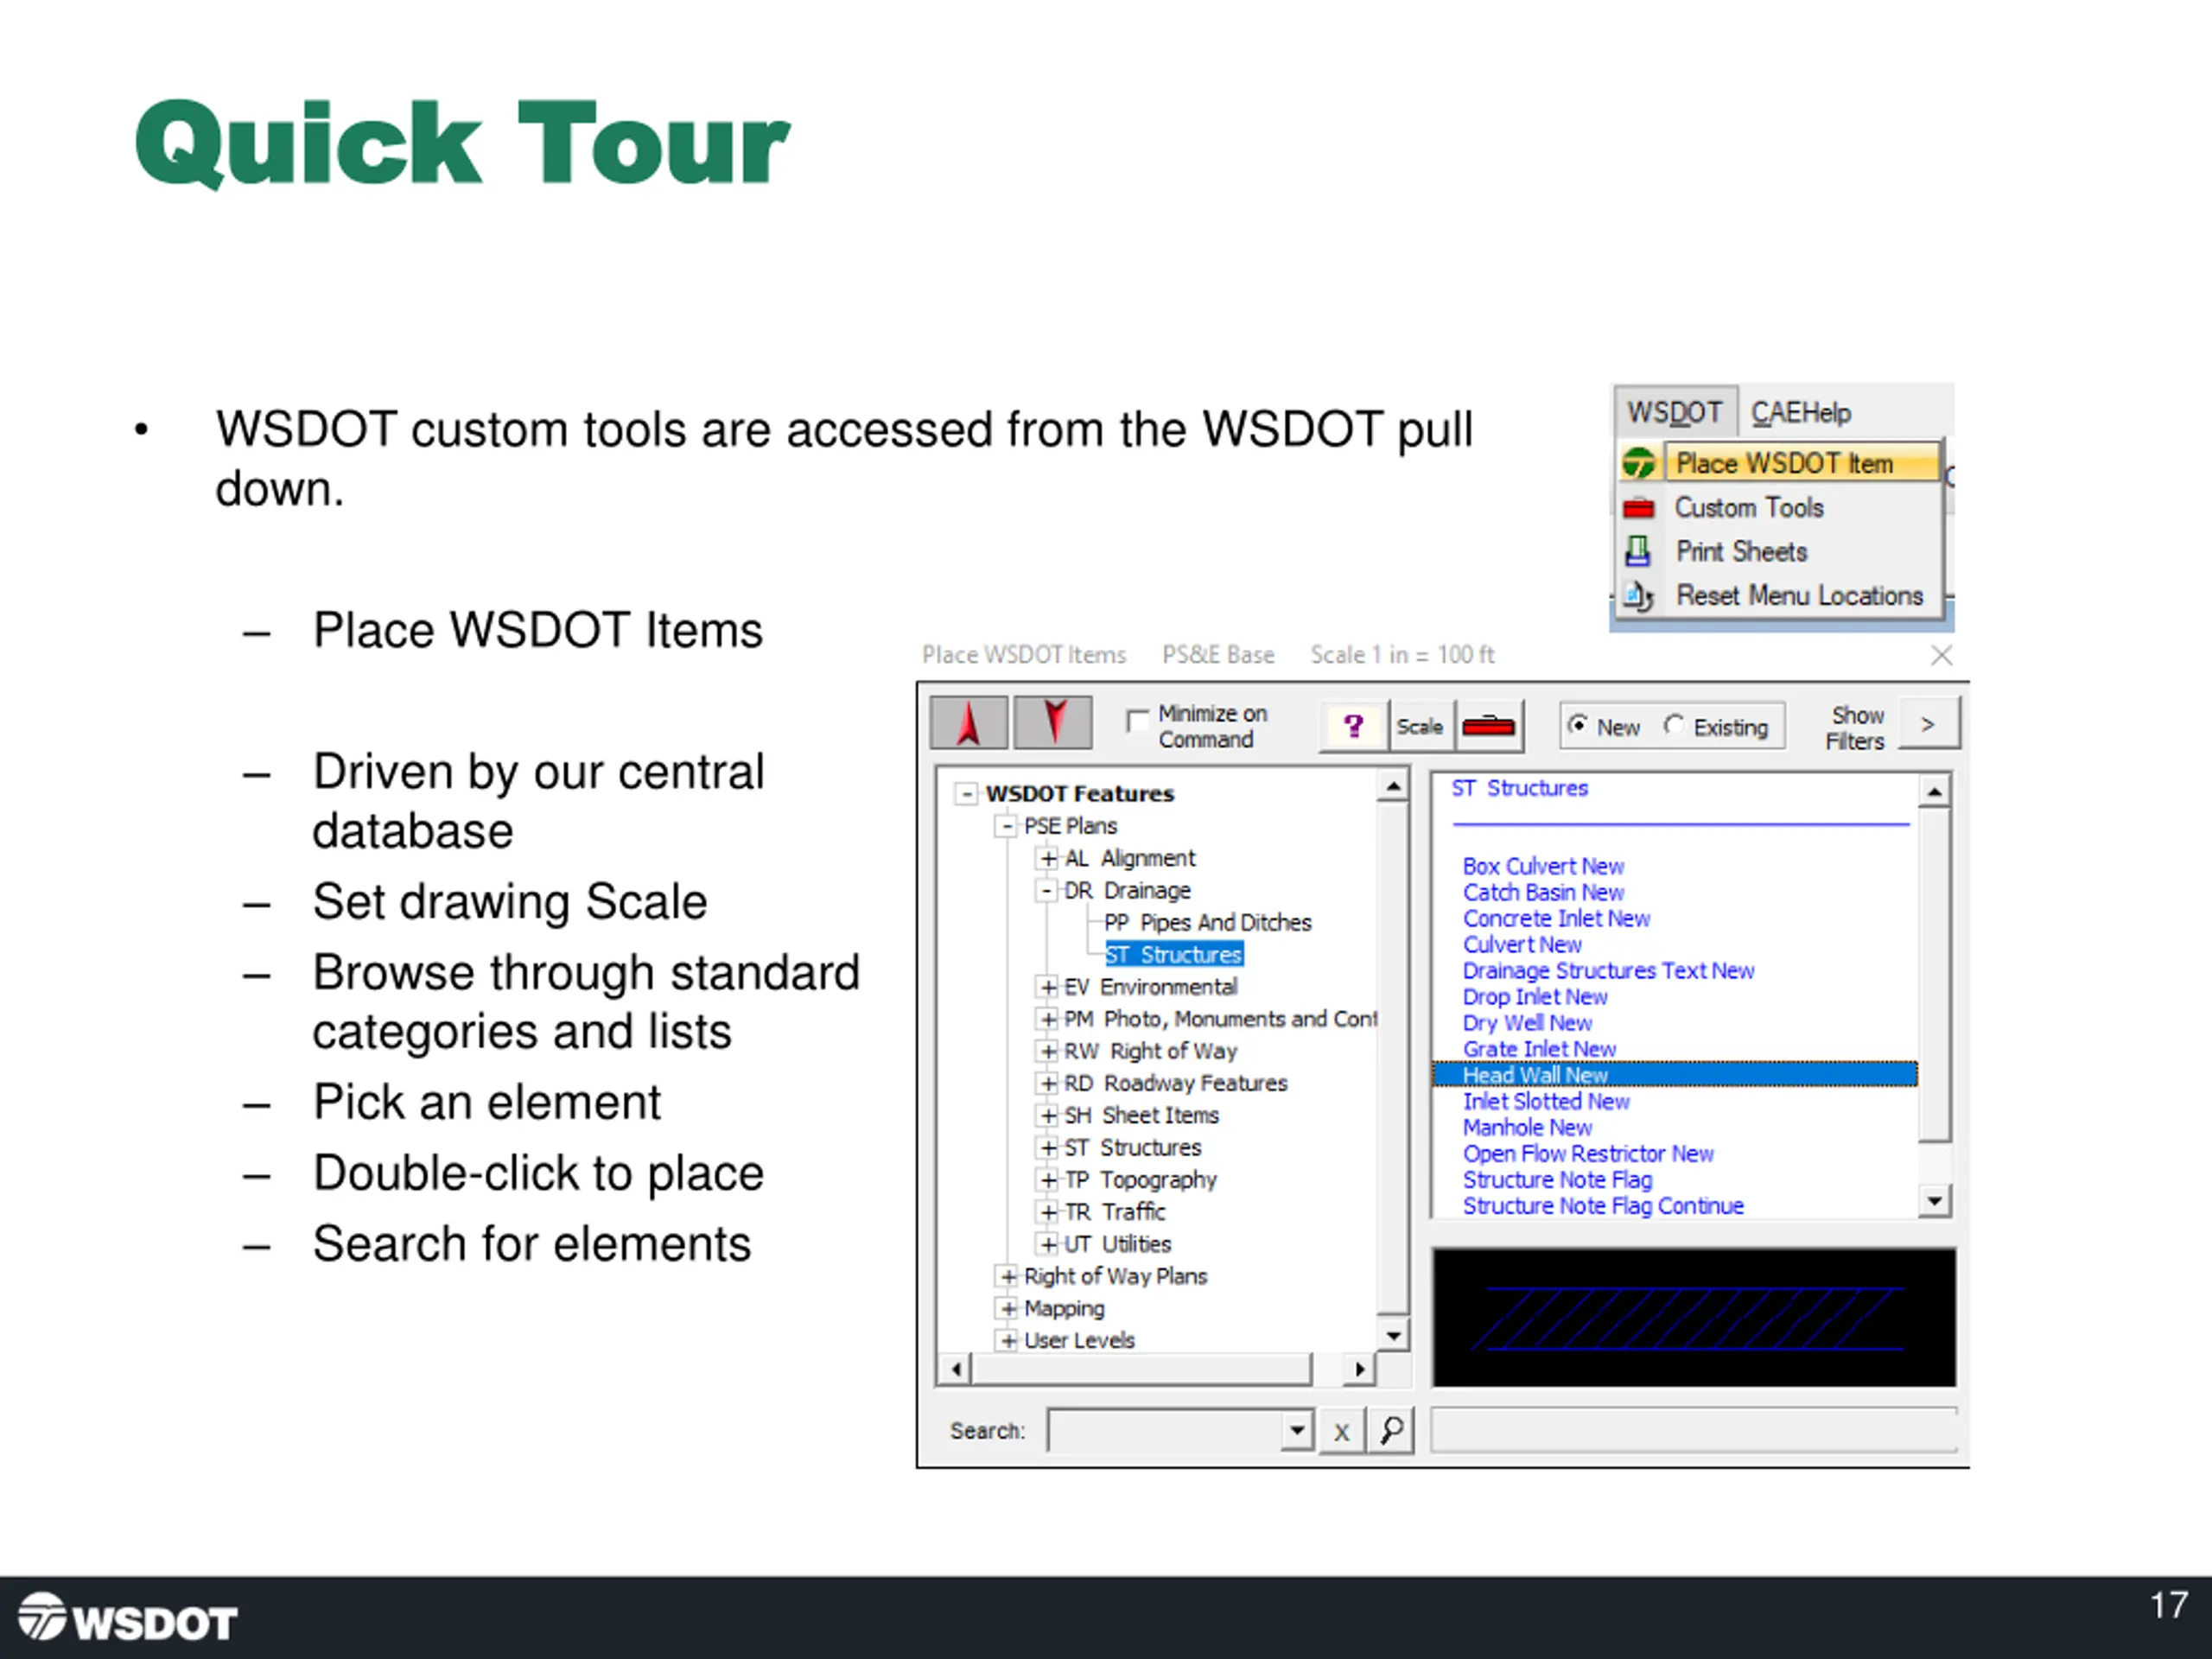Click in the Search input field
Screen dimensions: 2212x1659
[x=1164, y=1430]
